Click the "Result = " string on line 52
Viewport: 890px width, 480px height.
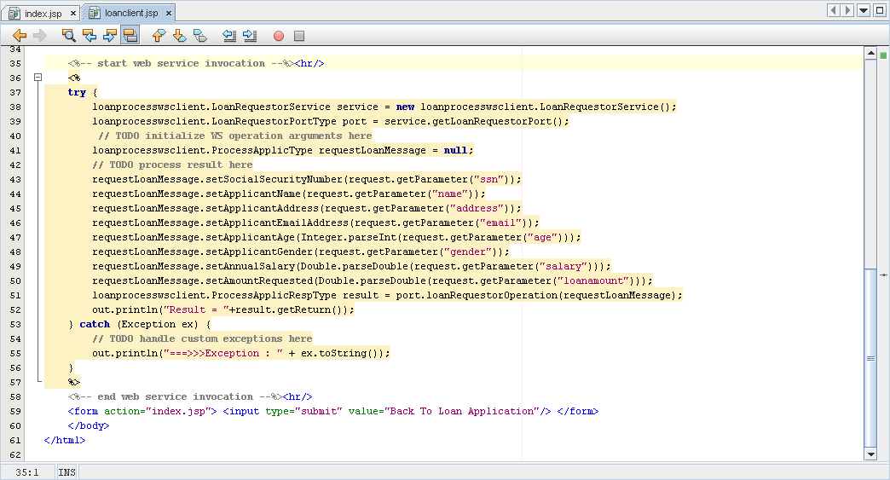[196, 309]
